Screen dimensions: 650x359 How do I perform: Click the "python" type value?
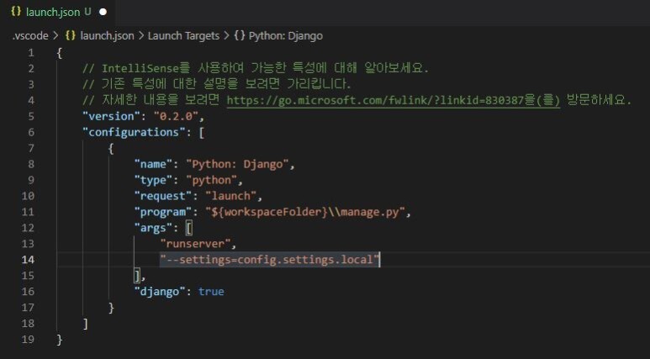[x=211, y=180]
